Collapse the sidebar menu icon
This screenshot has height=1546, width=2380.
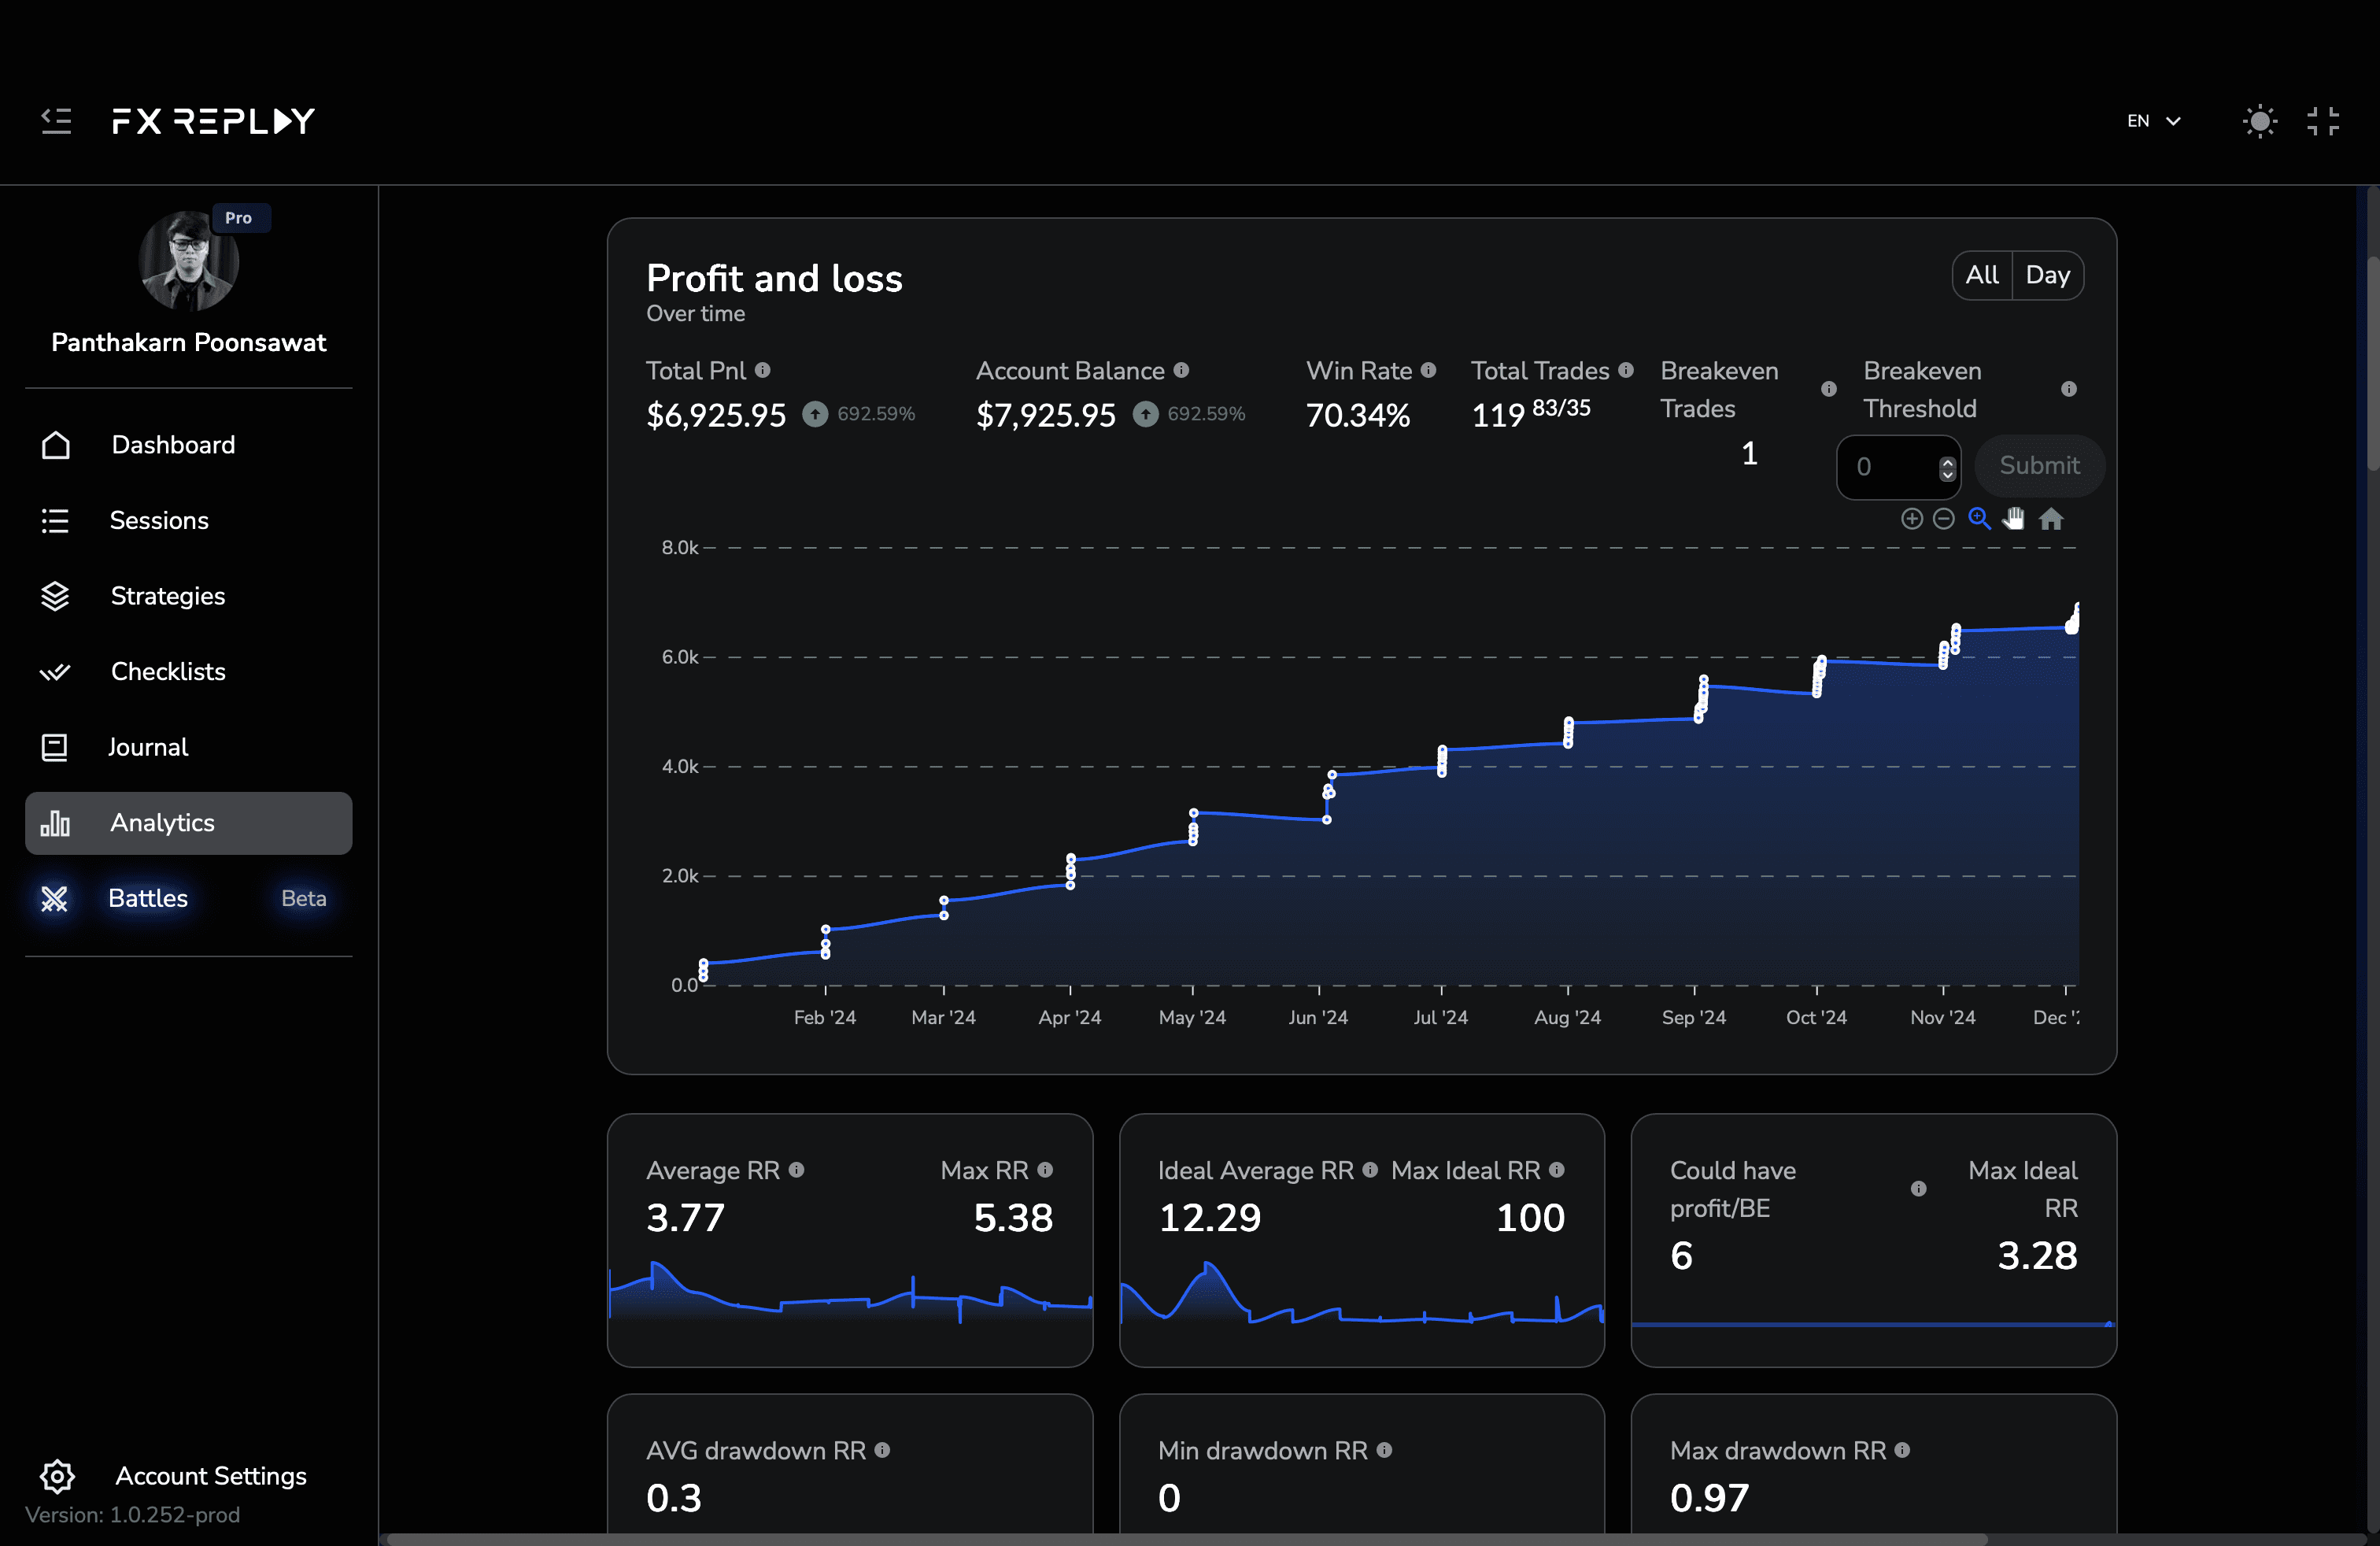[x=56, y=121]
